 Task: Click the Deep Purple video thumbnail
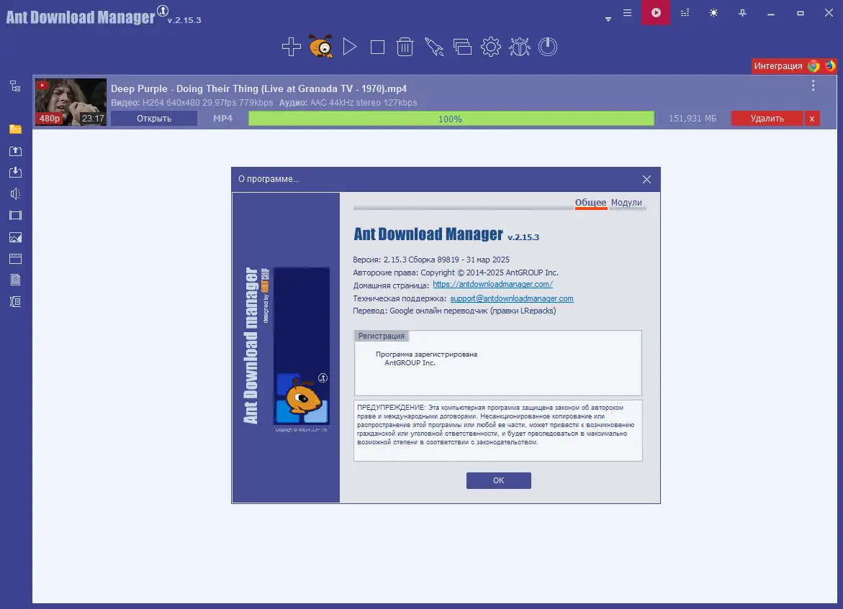[71, 102]
